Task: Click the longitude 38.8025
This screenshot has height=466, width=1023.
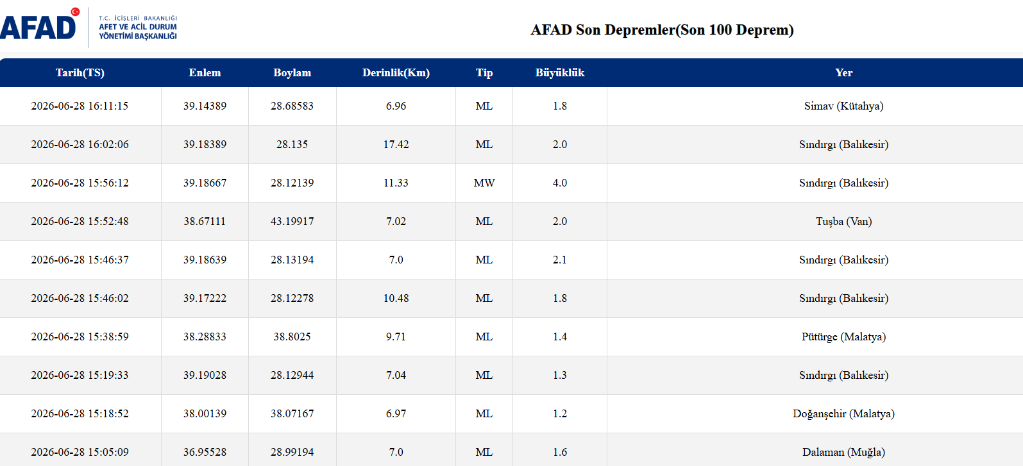Action: (292, 337)
